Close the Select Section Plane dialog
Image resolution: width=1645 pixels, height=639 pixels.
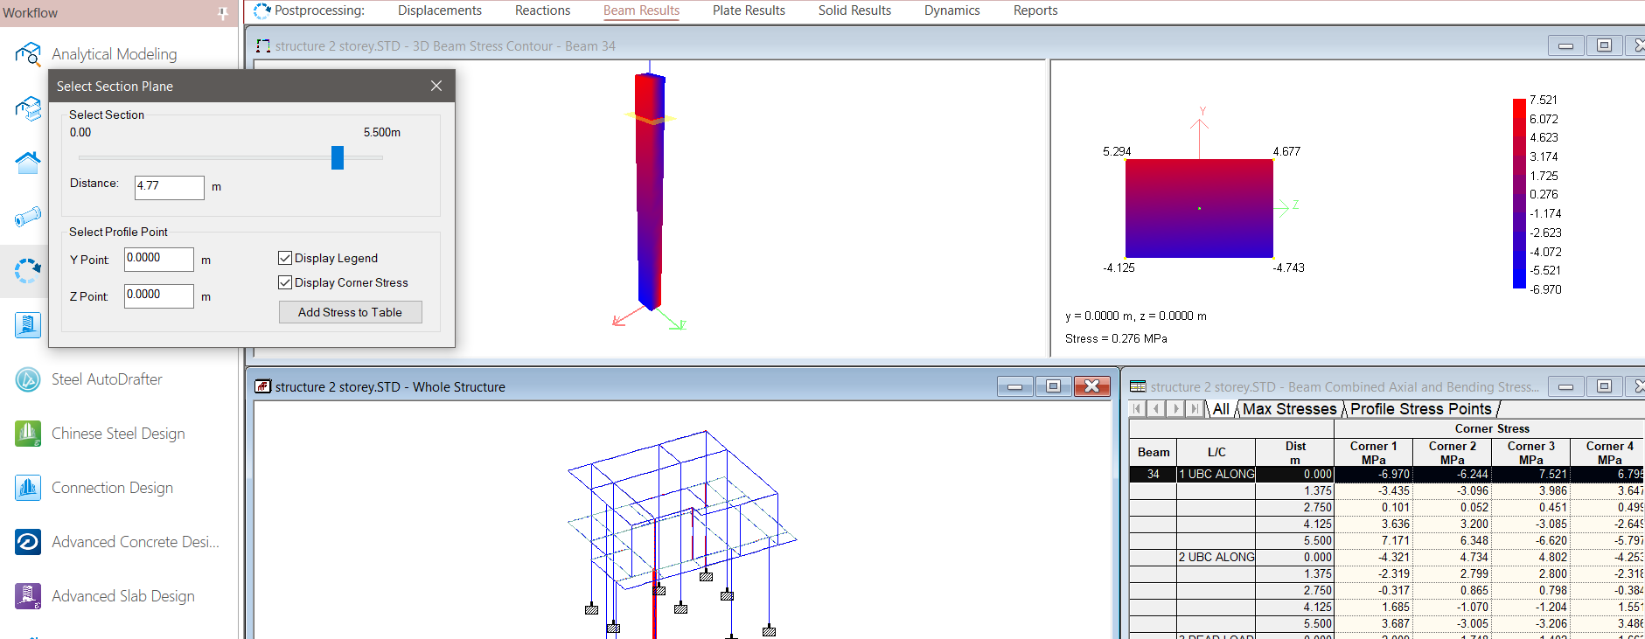pyautogui.click(x=436, y=86)
